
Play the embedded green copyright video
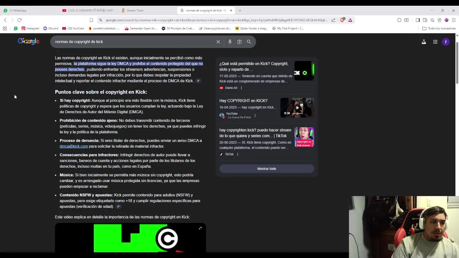point(131,238)
